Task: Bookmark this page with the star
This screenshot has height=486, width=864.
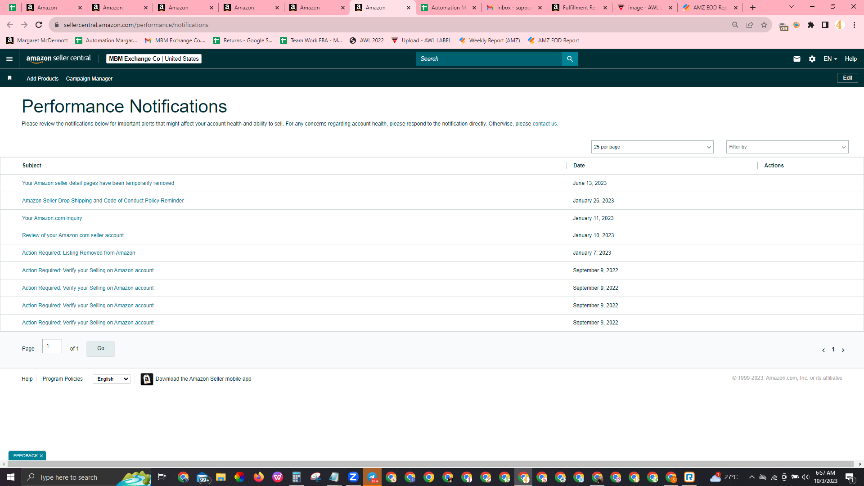Action: pos(764,25)
